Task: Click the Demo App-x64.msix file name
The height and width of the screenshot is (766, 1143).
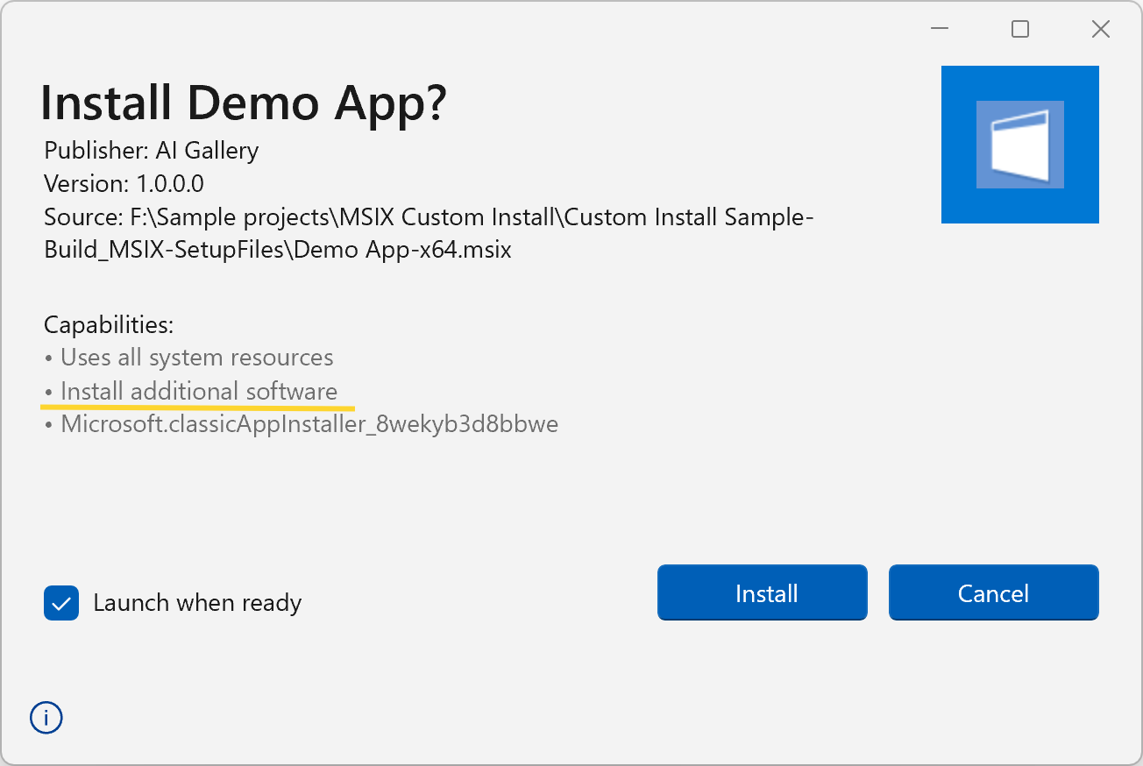Action: [x=403, y=250]
